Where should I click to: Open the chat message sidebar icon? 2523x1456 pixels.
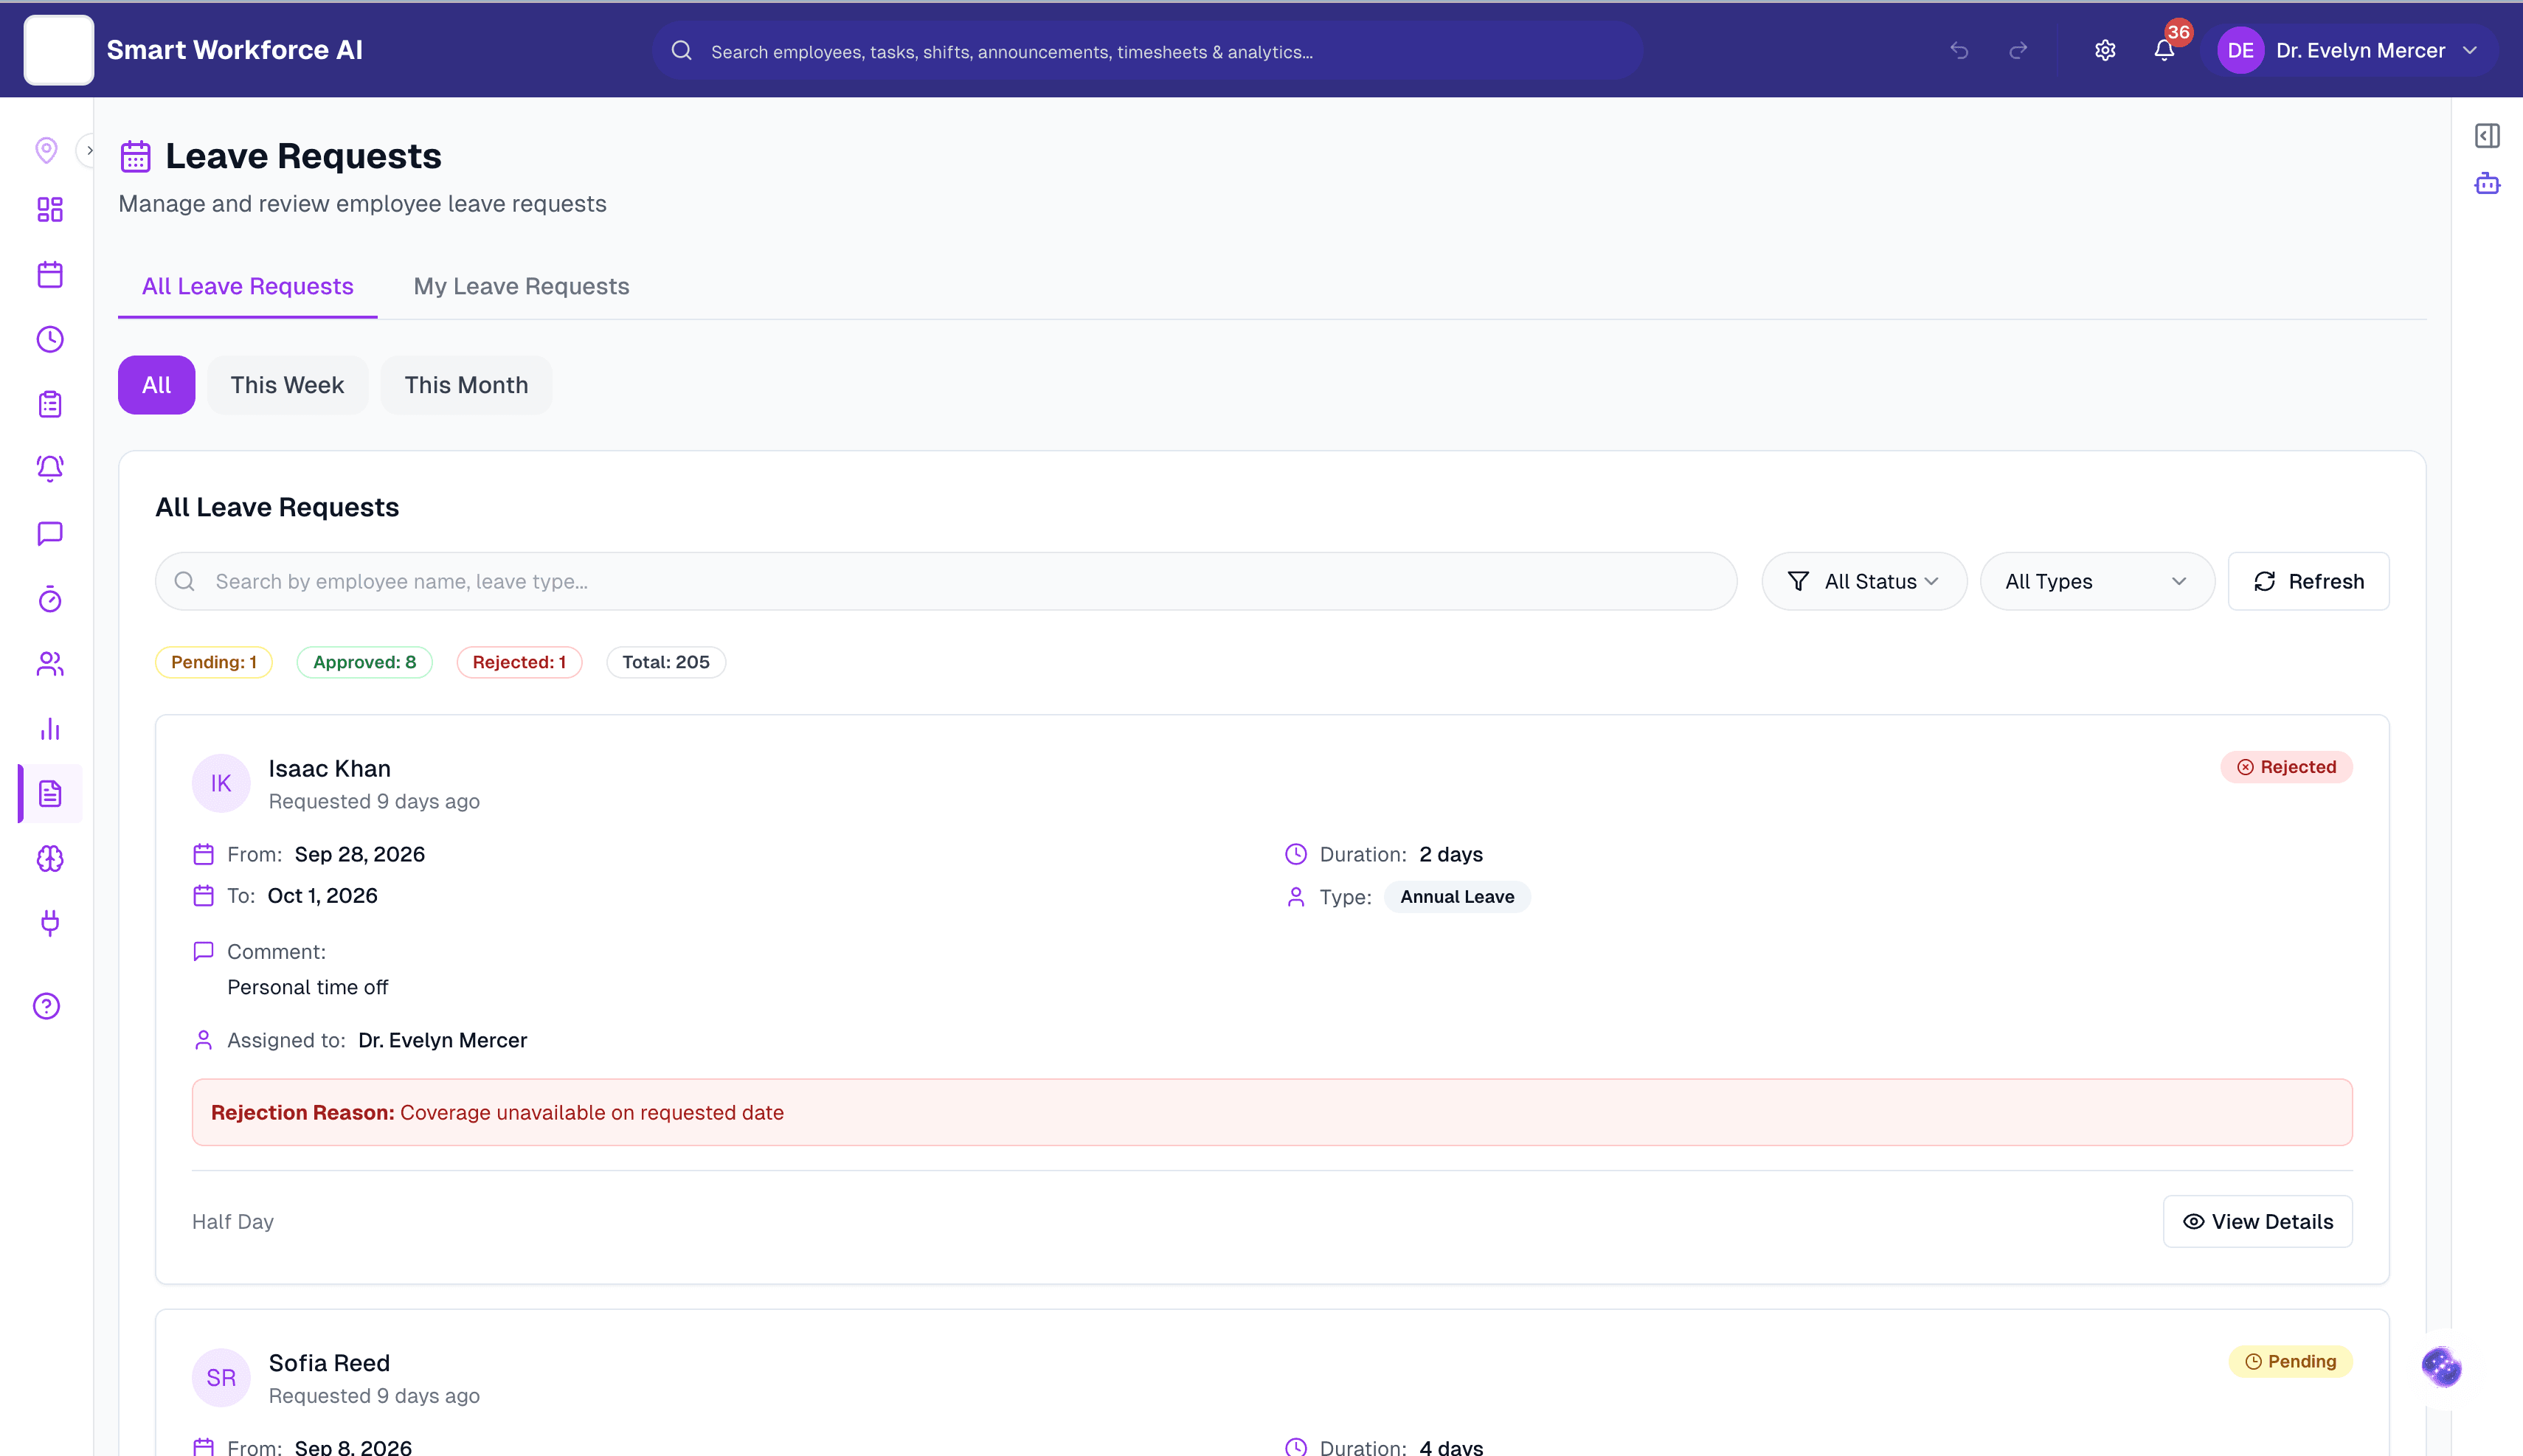pos(50,533)
